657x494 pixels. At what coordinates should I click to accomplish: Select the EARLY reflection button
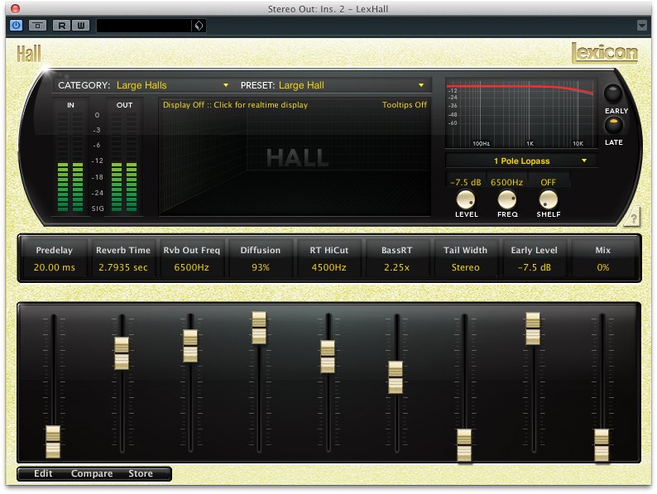point(613,94)
